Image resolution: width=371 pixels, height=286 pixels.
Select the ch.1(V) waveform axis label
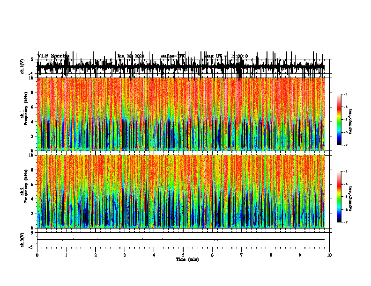click(x=22, y=66)
